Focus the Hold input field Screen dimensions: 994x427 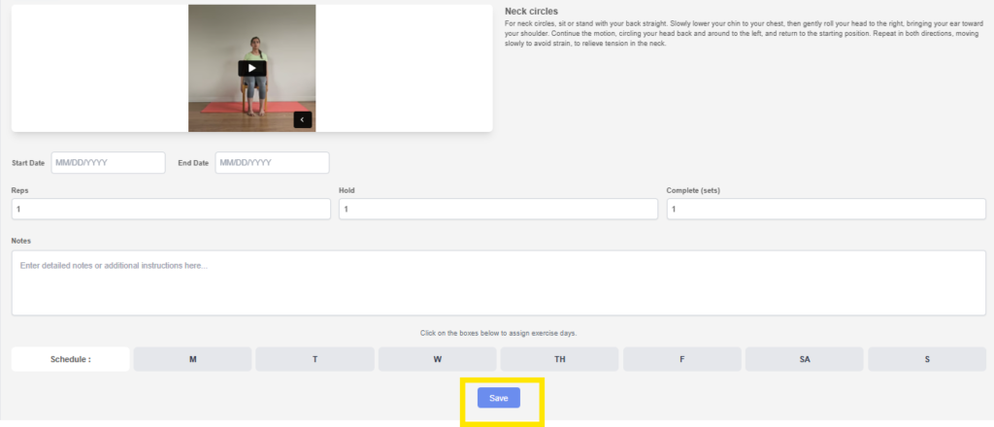click(x=498, y=209)
